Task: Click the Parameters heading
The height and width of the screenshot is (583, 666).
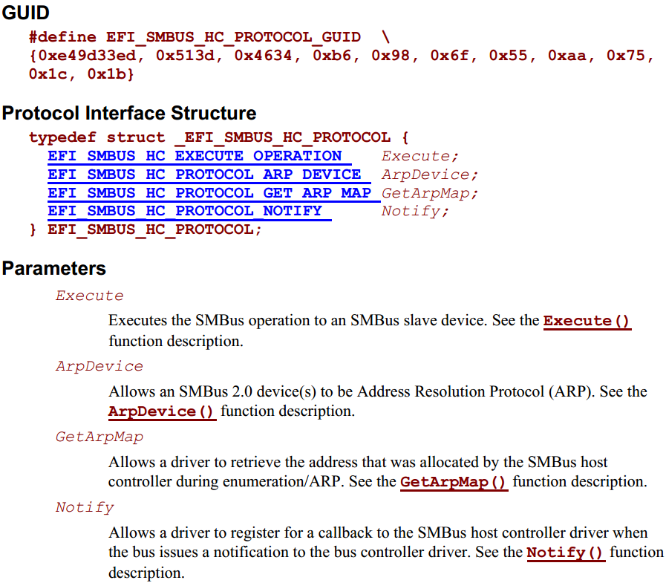Action: pos(54,269)
